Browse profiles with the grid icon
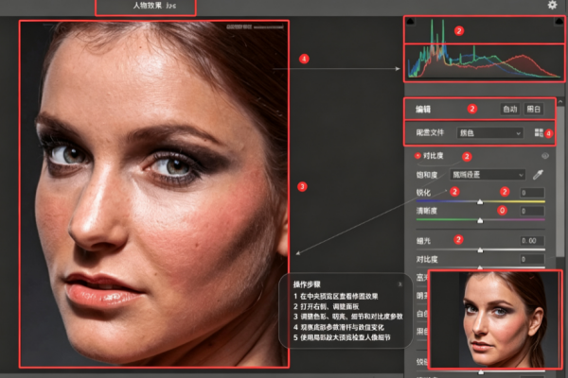Viewport: 568px width, 378px height. point(539,132)
